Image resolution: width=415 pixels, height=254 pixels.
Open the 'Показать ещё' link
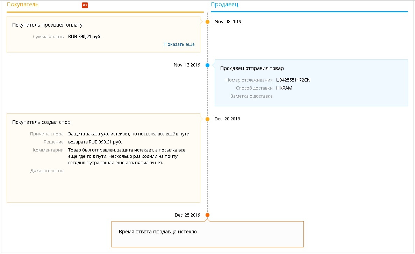click(179, 44)
